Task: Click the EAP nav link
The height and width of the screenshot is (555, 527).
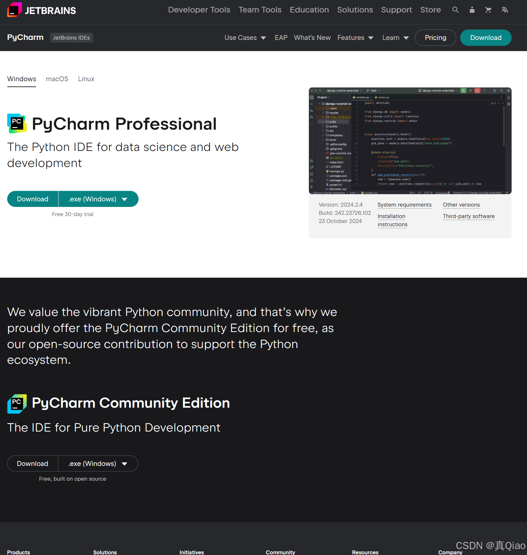Action: click(281, 38)
